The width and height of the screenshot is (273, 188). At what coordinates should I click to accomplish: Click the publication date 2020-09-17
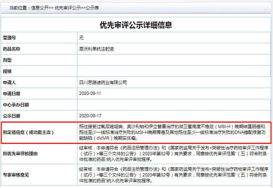click(90, 116)
